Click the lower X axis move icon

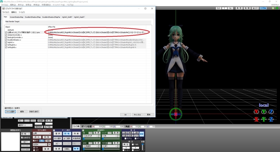(x=256, y=119)
